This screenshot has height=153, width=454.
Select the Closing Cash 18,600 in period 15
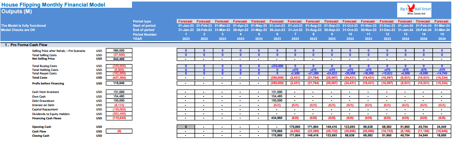[442, 136]
